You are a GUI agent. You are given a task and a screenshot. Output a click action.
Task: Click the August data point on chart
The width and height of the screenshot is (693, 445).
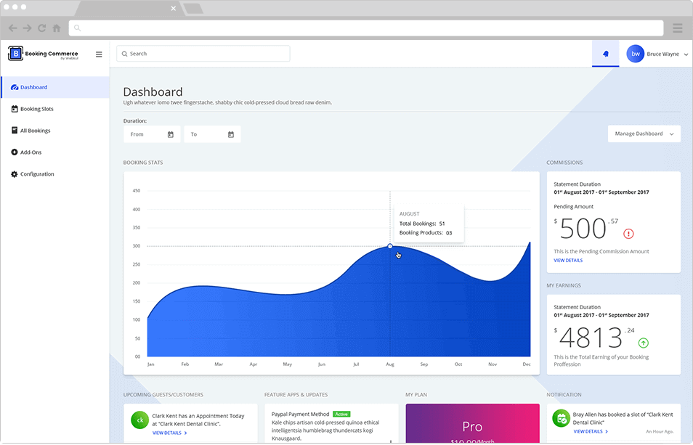pyautogui.click(x=390, y=246)
